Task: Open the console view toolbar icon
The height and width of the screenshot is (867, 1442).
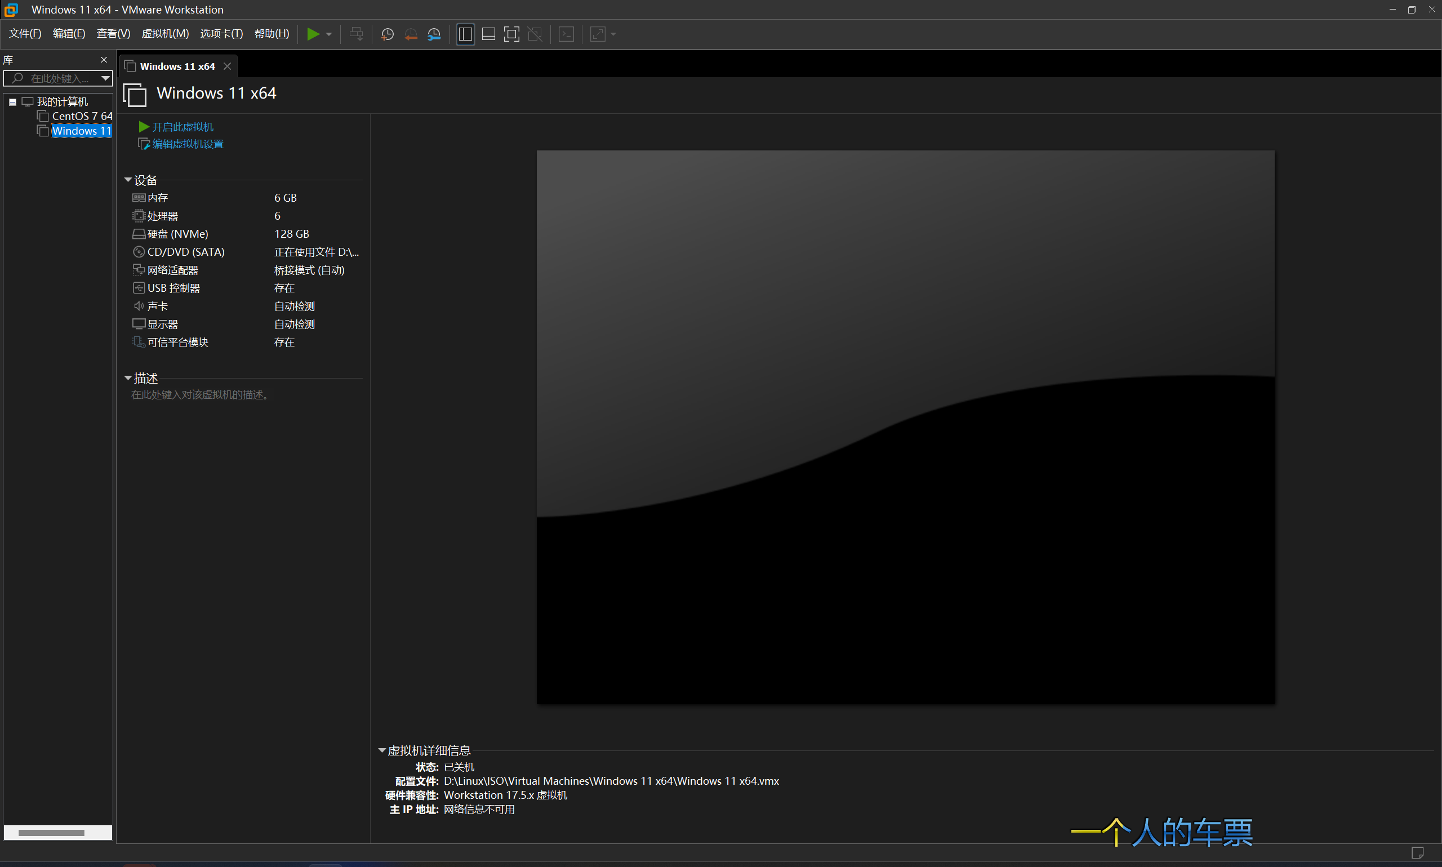Action: [567, 34]
